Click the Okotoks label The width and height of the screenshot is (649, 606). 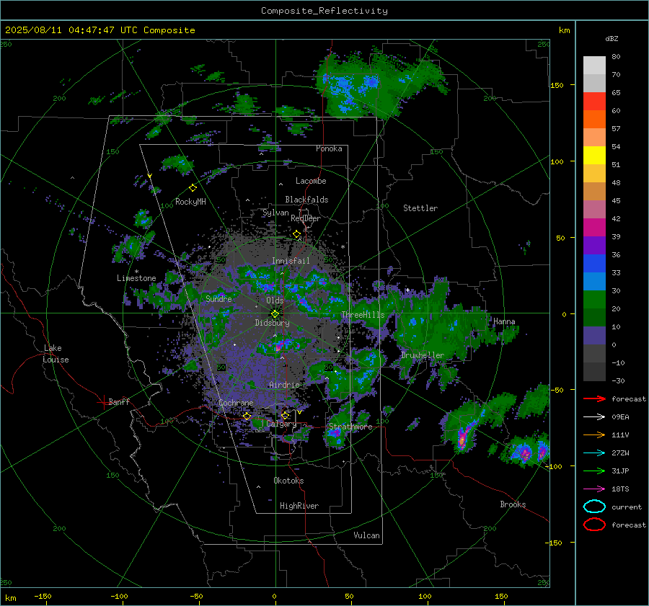tap(288, 481)
